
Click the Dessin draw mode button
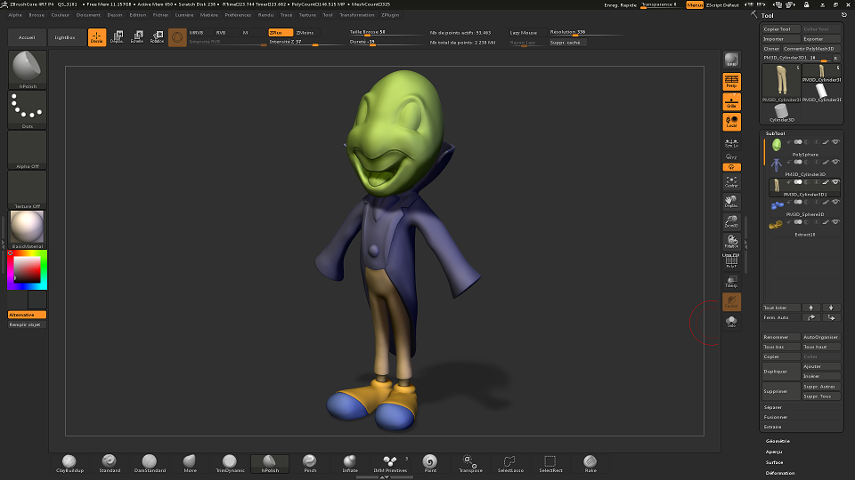[x=97, y=37]
